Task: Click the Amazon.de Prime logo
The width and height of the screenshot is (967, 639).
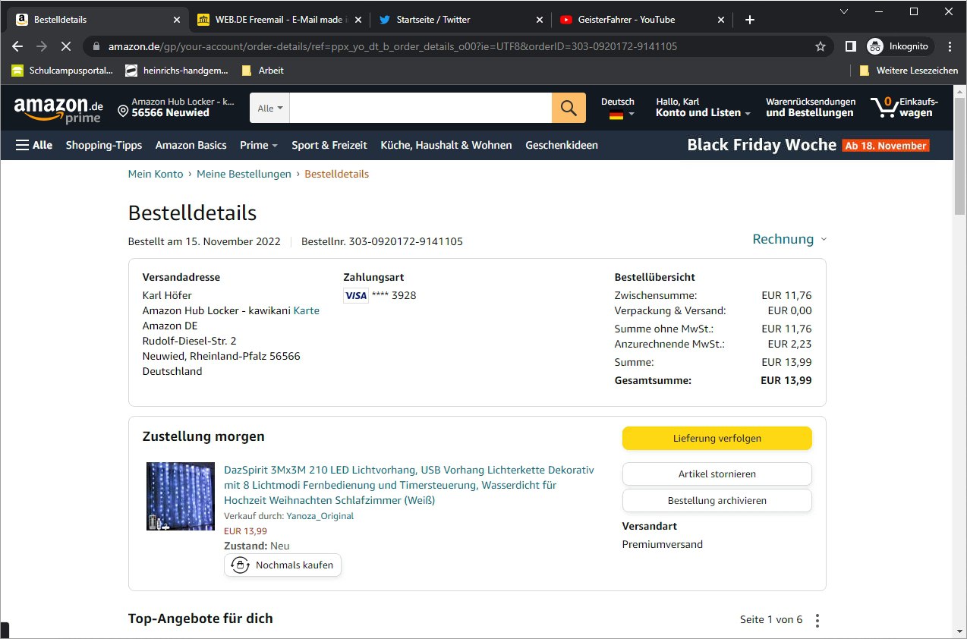Action: click(x=58, y=108)
